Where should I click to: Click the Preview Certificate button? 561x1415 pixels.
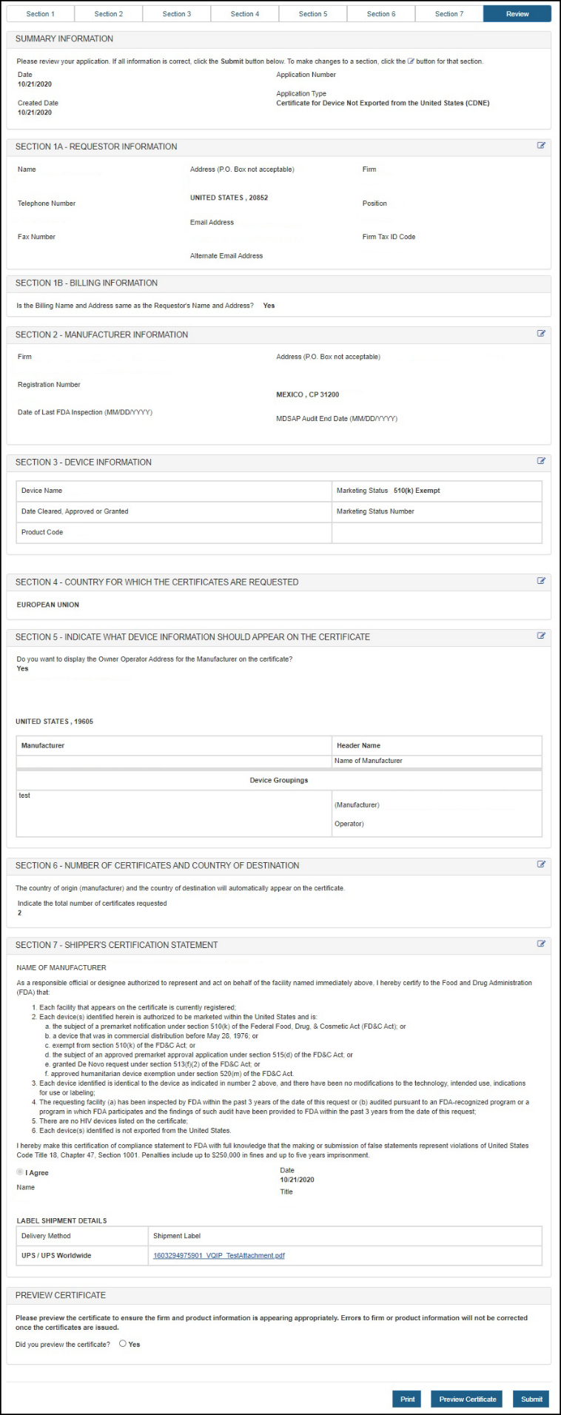pos(467,1399)
